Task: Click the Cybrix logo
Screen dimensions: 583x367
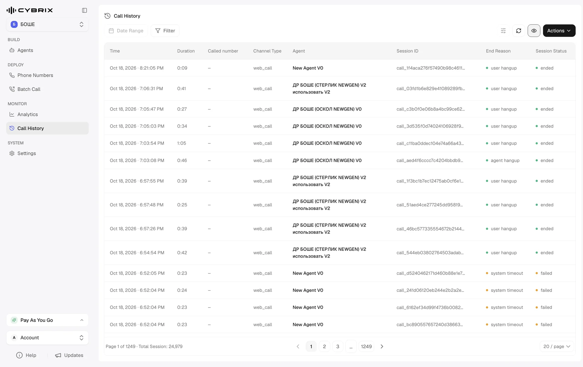Action: click(30, 10)
